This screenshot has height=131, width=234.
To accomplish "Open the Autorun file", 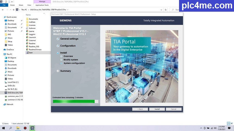I will [x=32, y=28].
